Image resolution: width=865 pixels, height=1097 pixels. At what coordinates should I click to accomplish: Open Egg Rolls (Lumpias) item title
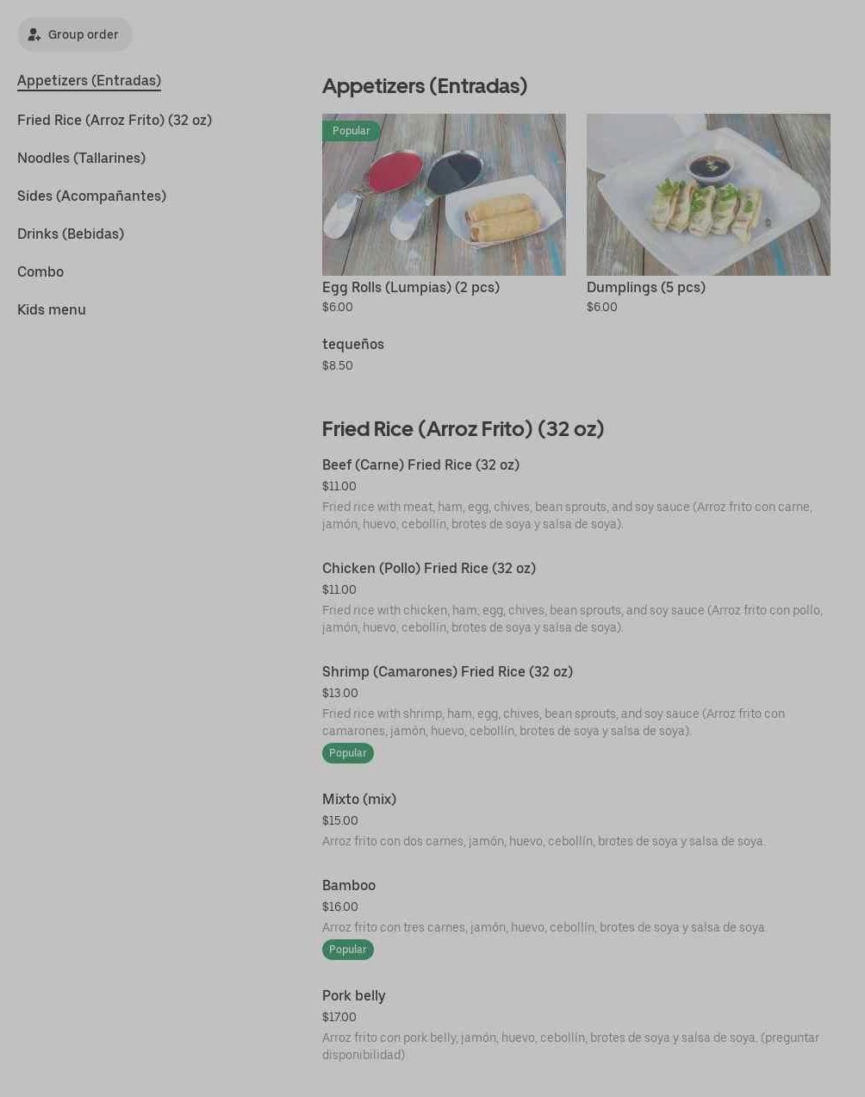click(x=411, y=288)
